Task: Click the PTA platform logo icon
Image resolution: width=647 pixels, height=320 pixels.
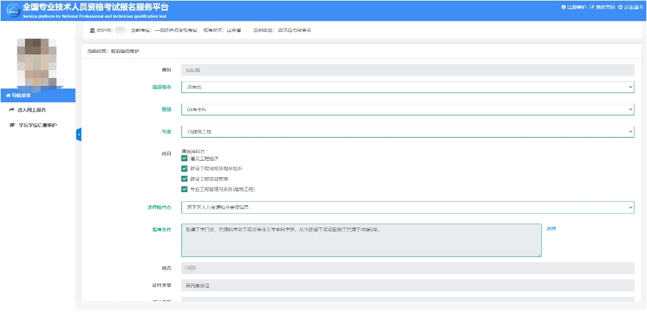Action: [12, 10]
